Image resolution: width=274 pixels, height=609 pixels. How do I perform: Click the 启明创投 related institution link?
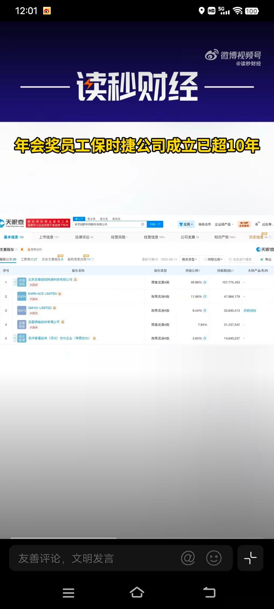pos(250,311)
